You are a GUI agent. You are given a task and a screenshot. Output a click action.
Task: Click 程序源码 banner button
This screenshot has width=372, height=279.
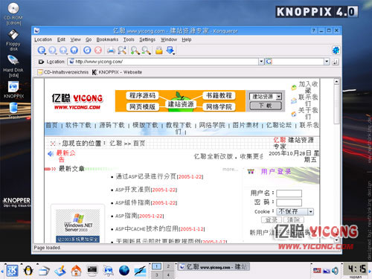coord(142,95)
